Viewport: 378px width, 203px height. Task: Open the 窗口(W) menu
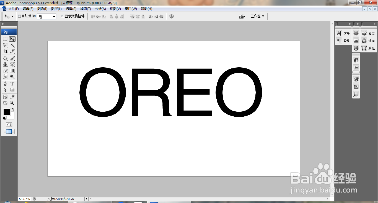coord(131,9)
